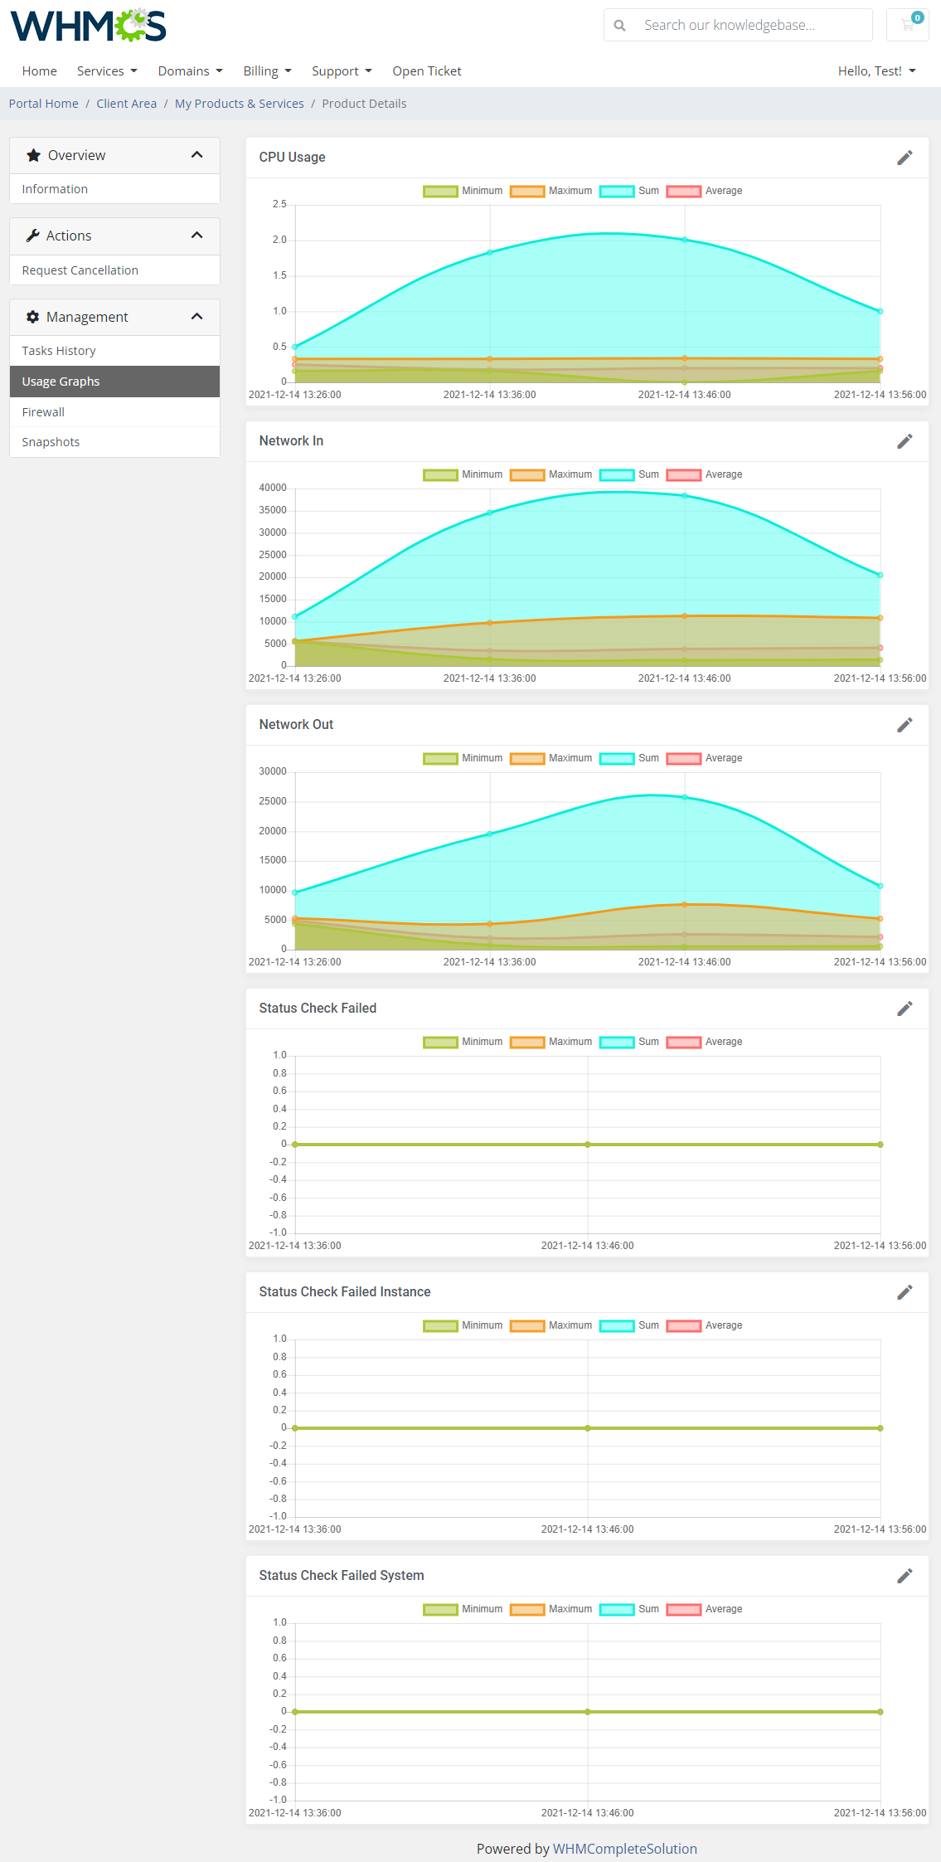This screenshot has height=1862, width=941.
Task: Open the Hello, Test! account dropdown
Action: click(x=876, y=71)
